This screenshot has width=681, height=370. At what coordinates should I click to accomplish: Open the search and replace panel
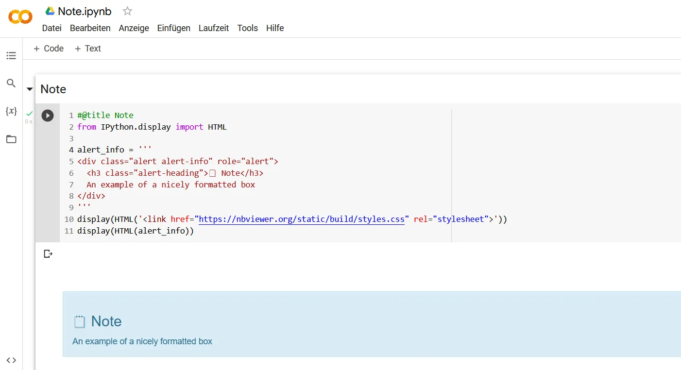coord(11,84)
